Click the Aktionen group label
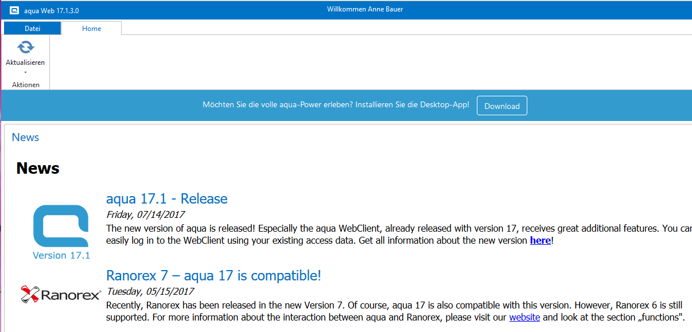This screenshot has height=332, width=692. click(26, 85)
